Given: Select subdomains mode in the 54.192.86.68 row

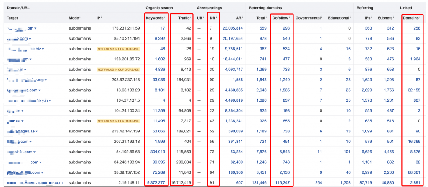Looking at the screenshot, I should click(80, 152).
